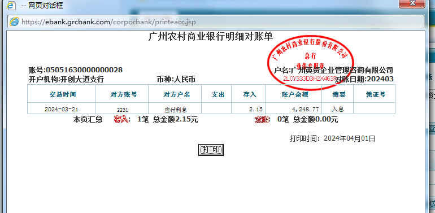
Task: Click the 账户余额 column header
Action: [294, 94]
